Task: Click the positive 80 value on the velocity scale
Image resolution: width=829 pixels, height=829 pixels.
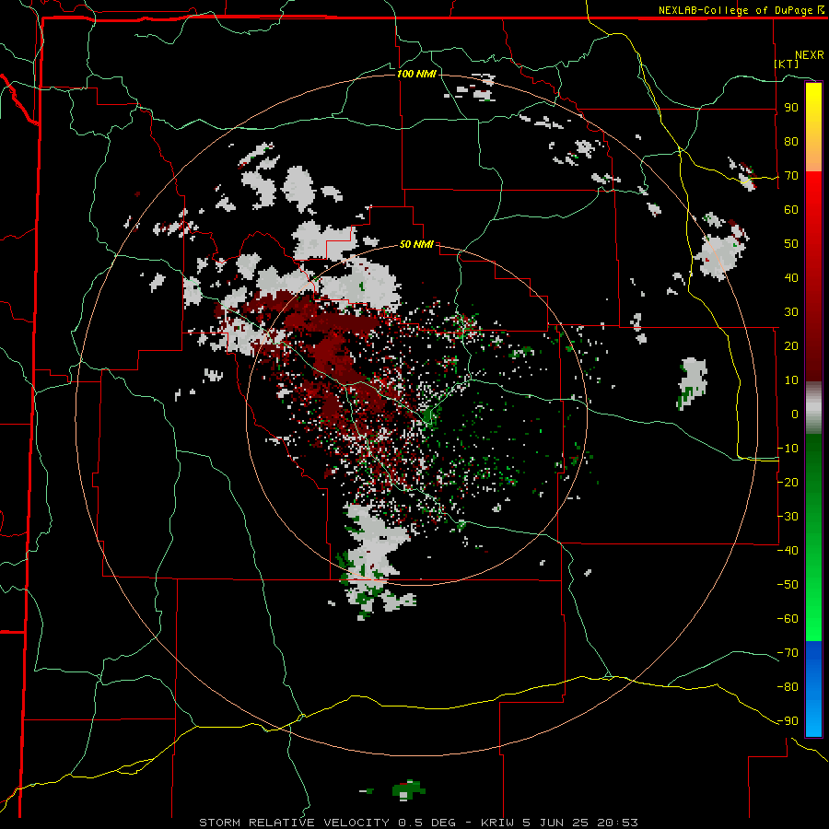Action: click(791, 141)
